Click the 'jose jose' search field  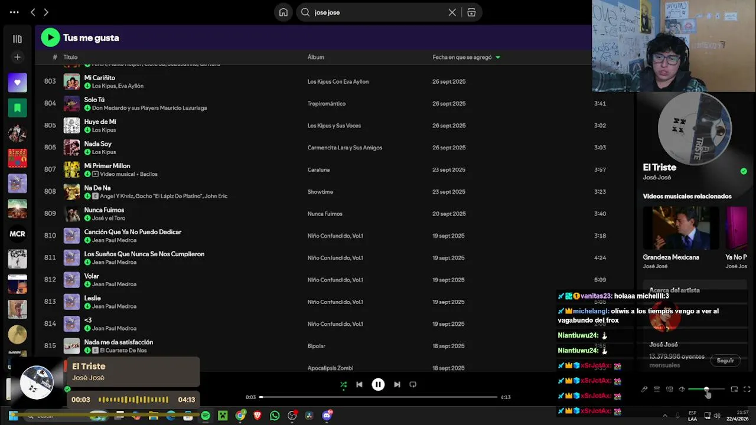(x=378, y=12)
